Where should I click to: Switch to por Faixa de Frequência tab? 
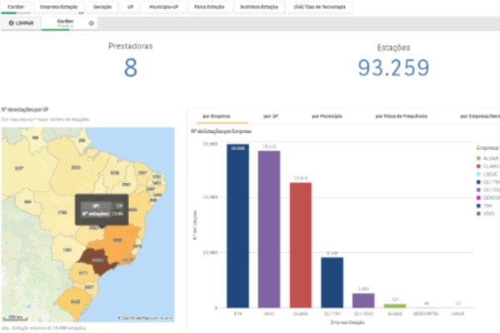point(400,117)
